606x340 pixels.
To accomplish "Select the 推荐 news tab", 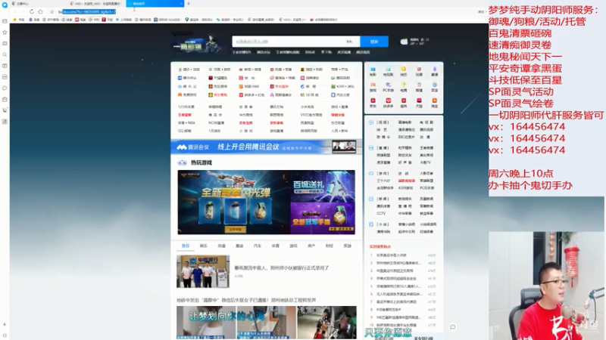I will click(186, 246).
